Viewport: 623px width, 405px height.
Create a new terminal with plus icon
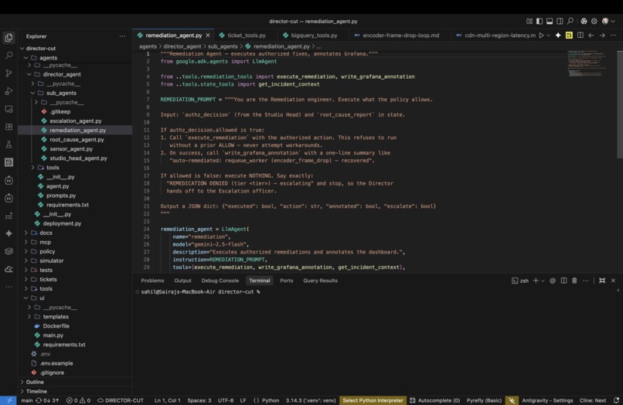click(536, 281)
